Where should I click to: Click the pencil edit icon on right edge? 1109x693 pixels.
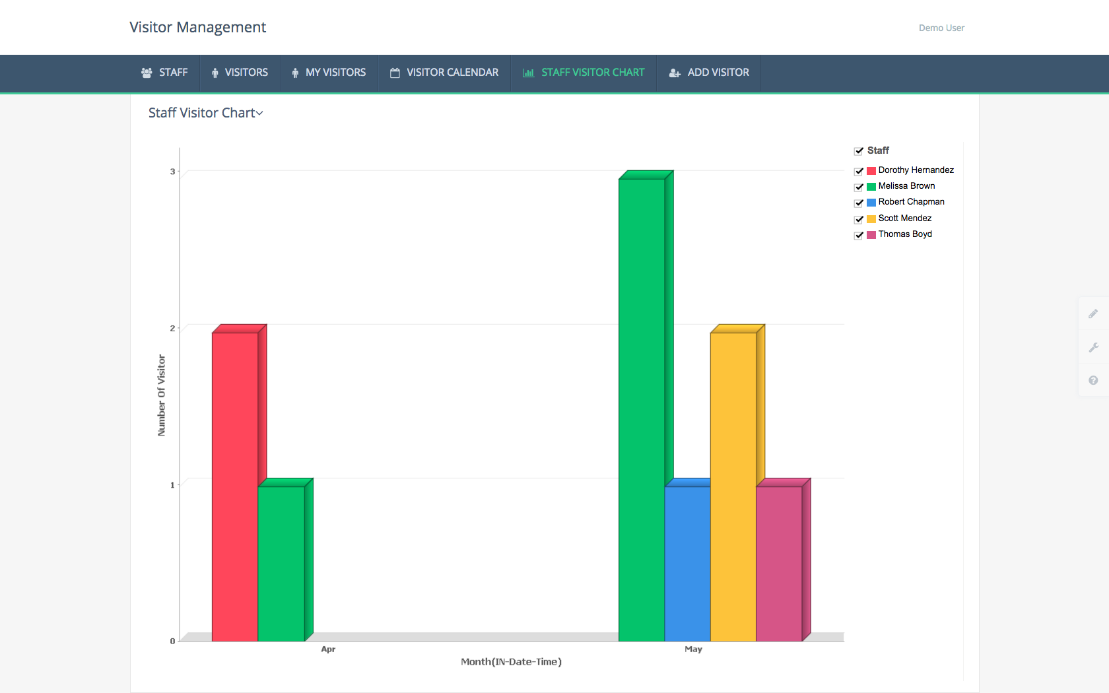pos(1093,313)
